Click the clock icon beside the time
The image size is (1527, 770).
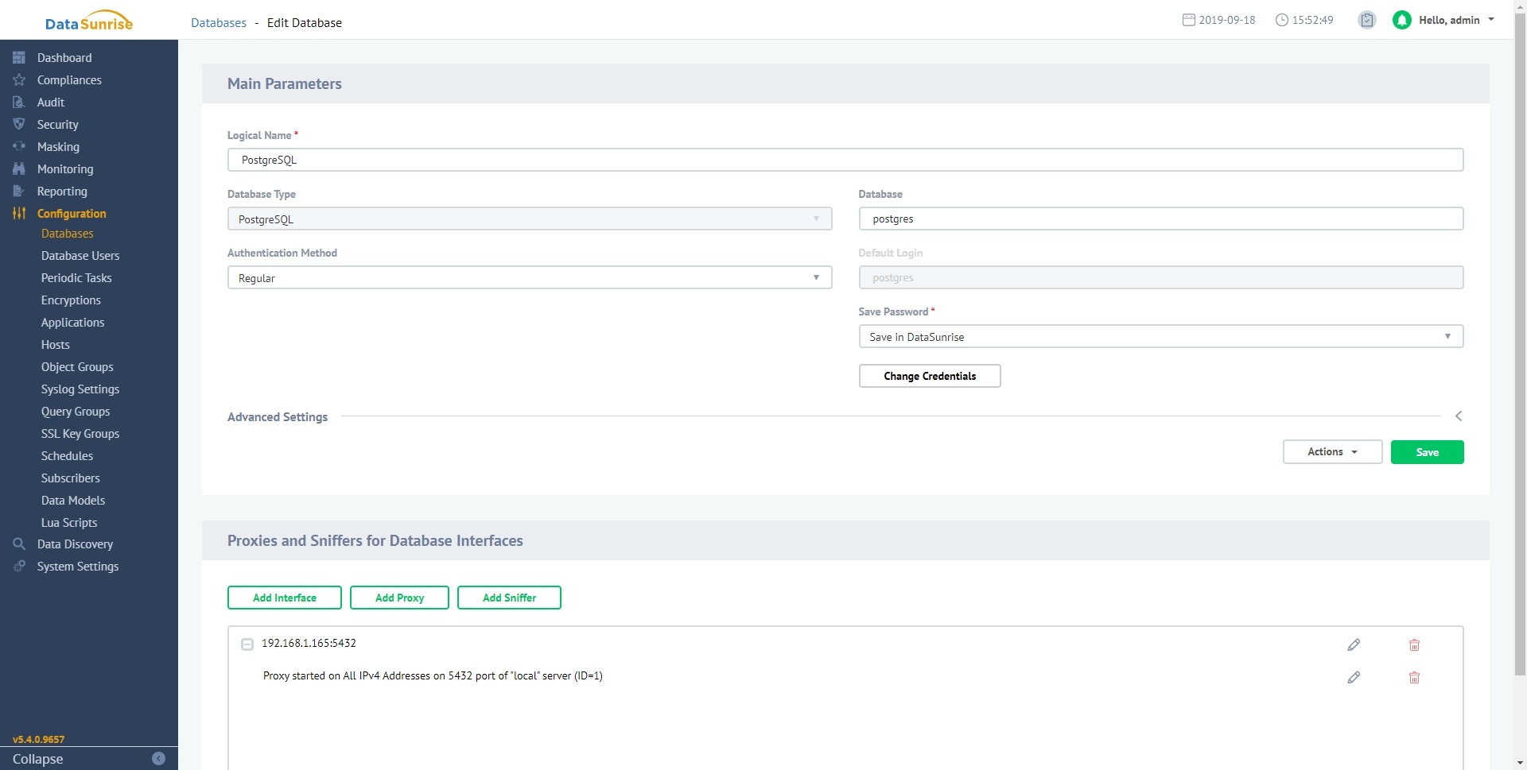coord(1281,20)
